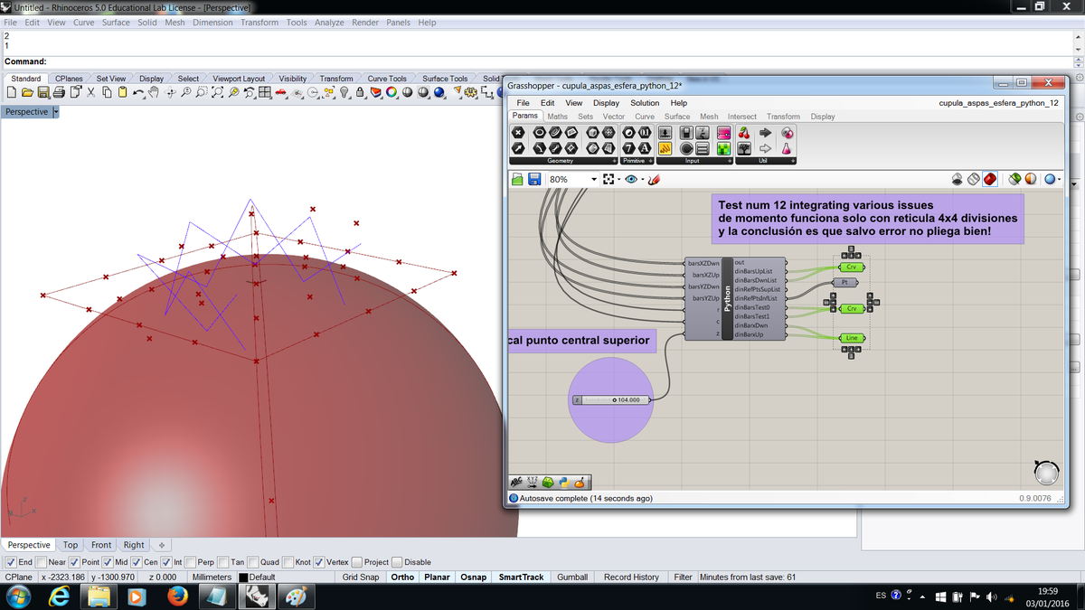Expand the Input panel with its plus
The height and width of the screenshot is (610, 1085).
click(x=730, y=161)
